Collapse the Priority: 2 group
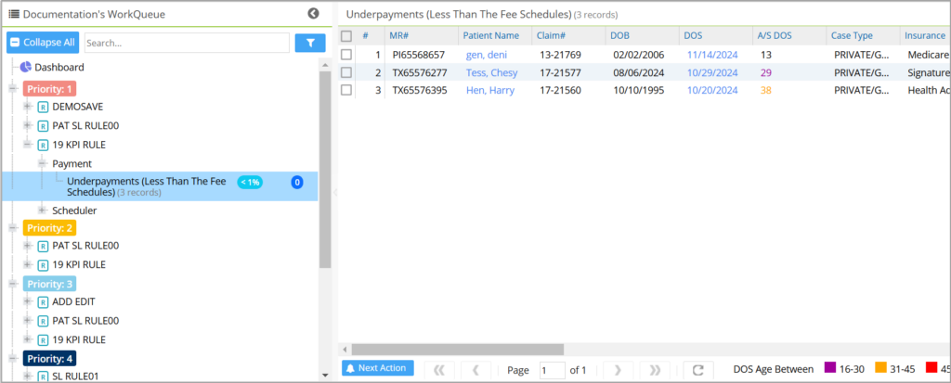 (13, 228)
